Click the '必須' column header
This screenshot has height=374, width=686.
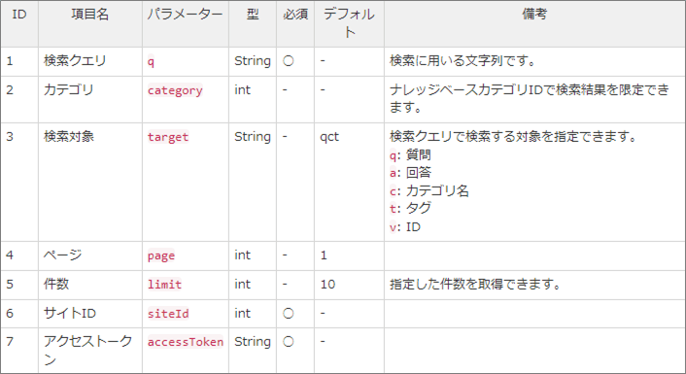[x=295, y=15]
